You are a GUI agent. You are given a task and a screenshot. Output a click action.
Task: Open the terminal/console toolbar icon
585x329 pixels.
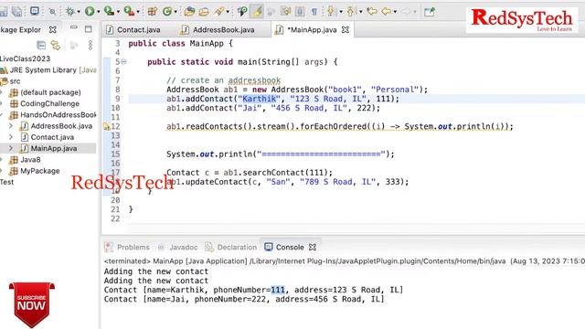coord(35,11)
